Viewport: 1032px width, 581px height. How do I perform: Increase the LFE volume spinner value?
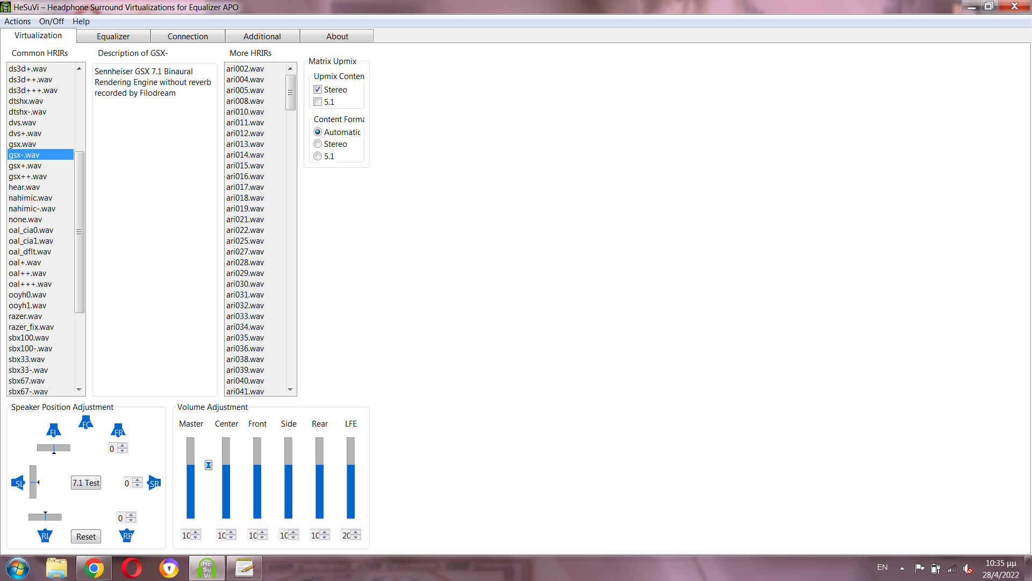pyautogui.click(x=356, y=532)
